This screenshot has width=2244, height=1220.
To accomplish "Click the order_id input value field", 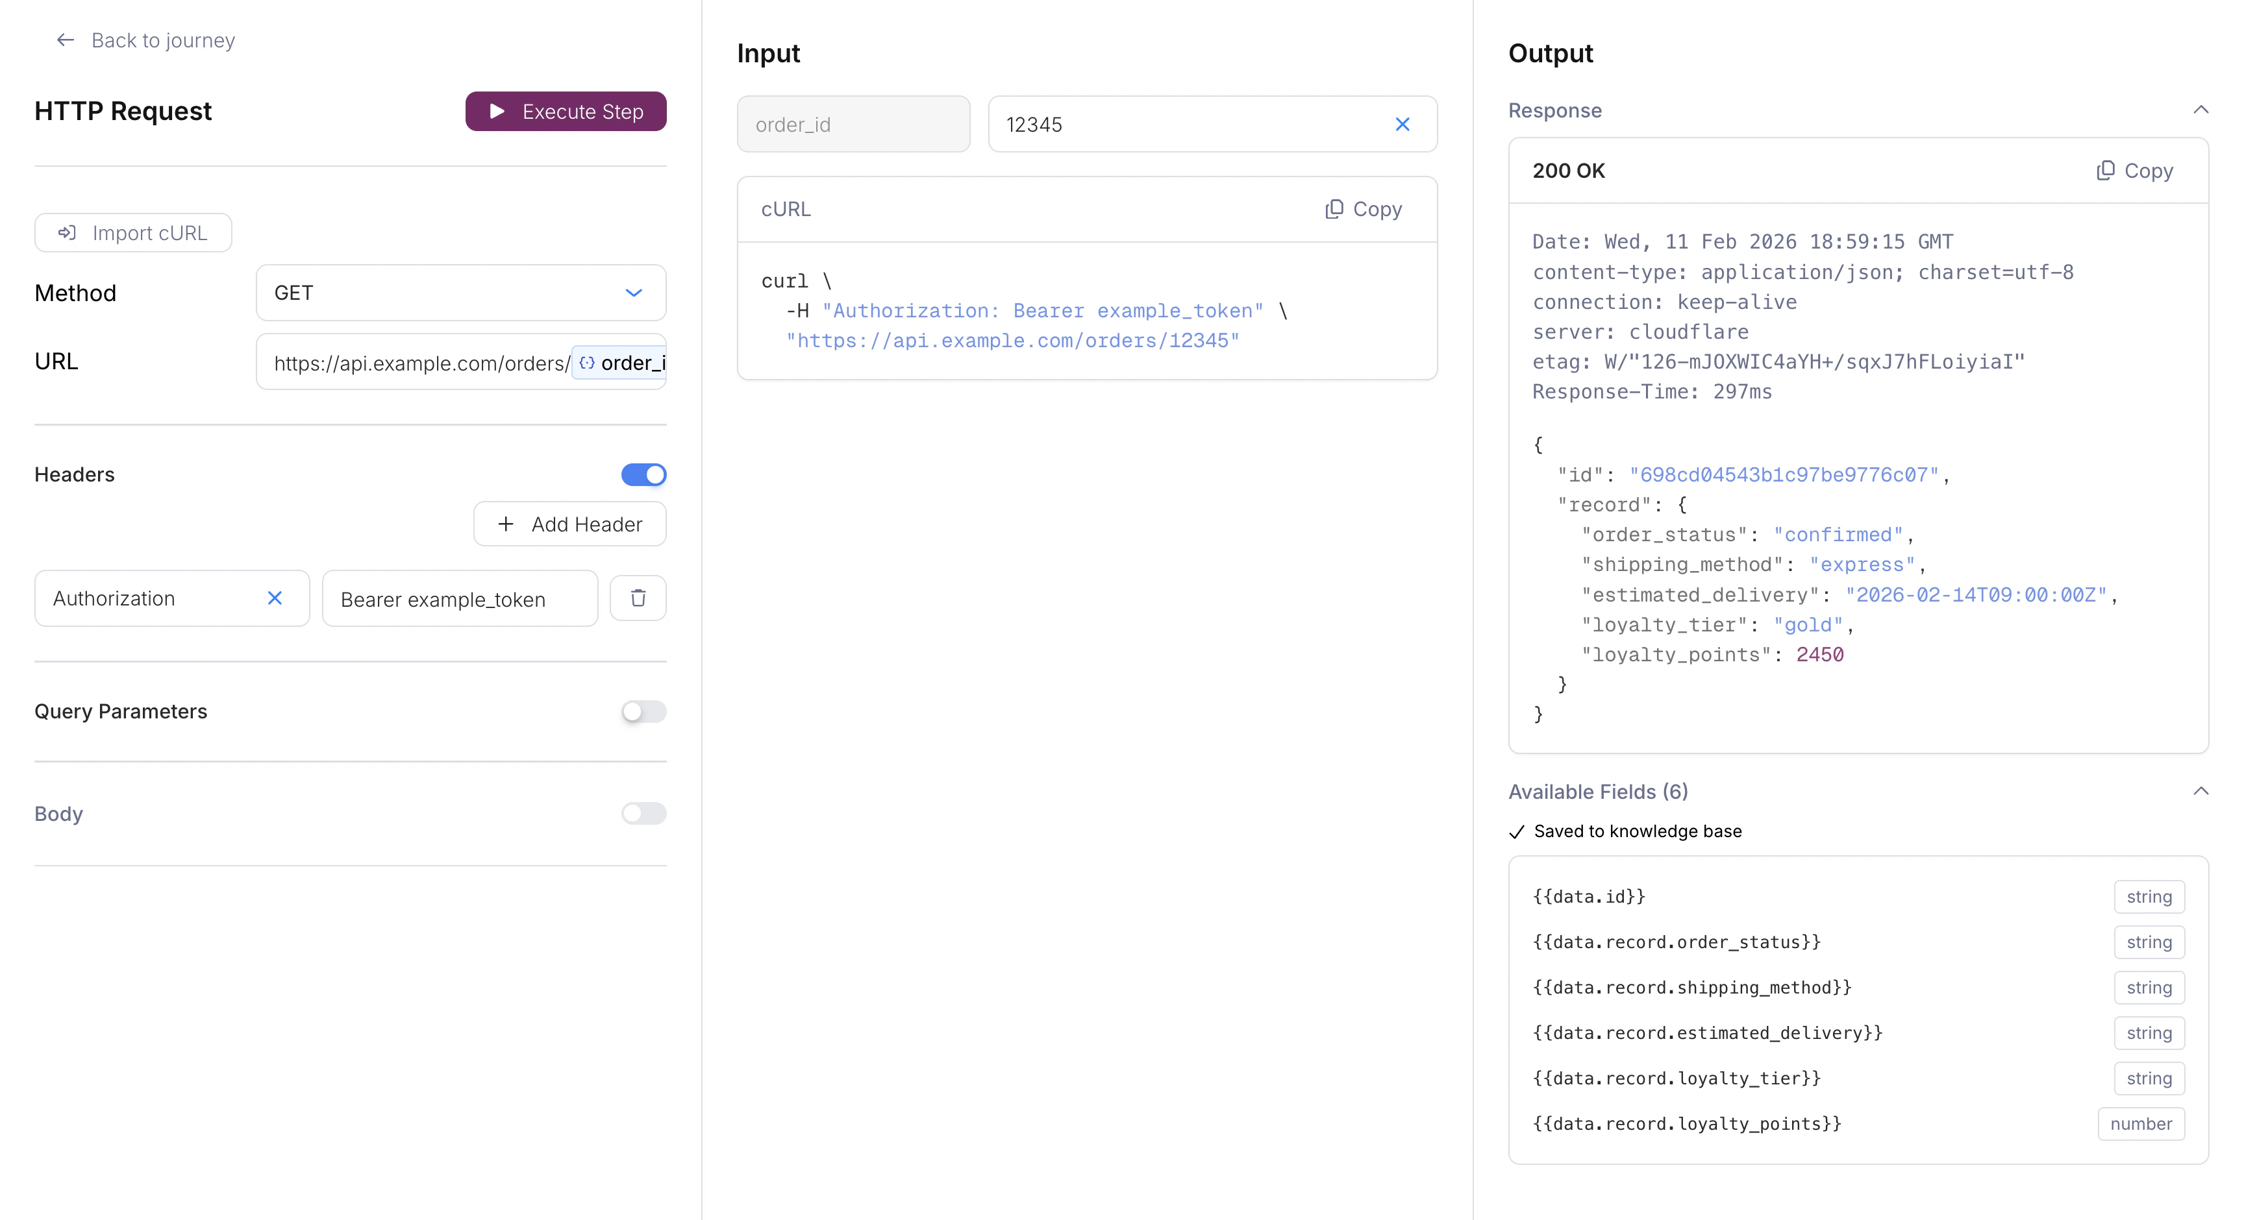I will [x=1185, y=125].
